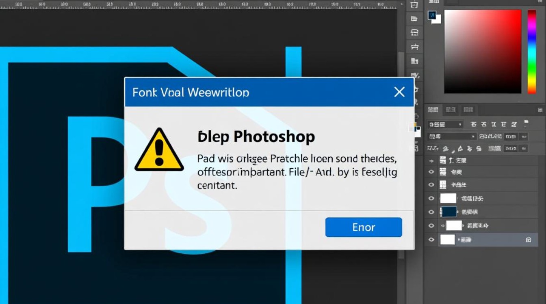Screen dimensions: 546x304
Task: Open the blend mode dropdown in the Layers panel
Action: click(452, 137)
